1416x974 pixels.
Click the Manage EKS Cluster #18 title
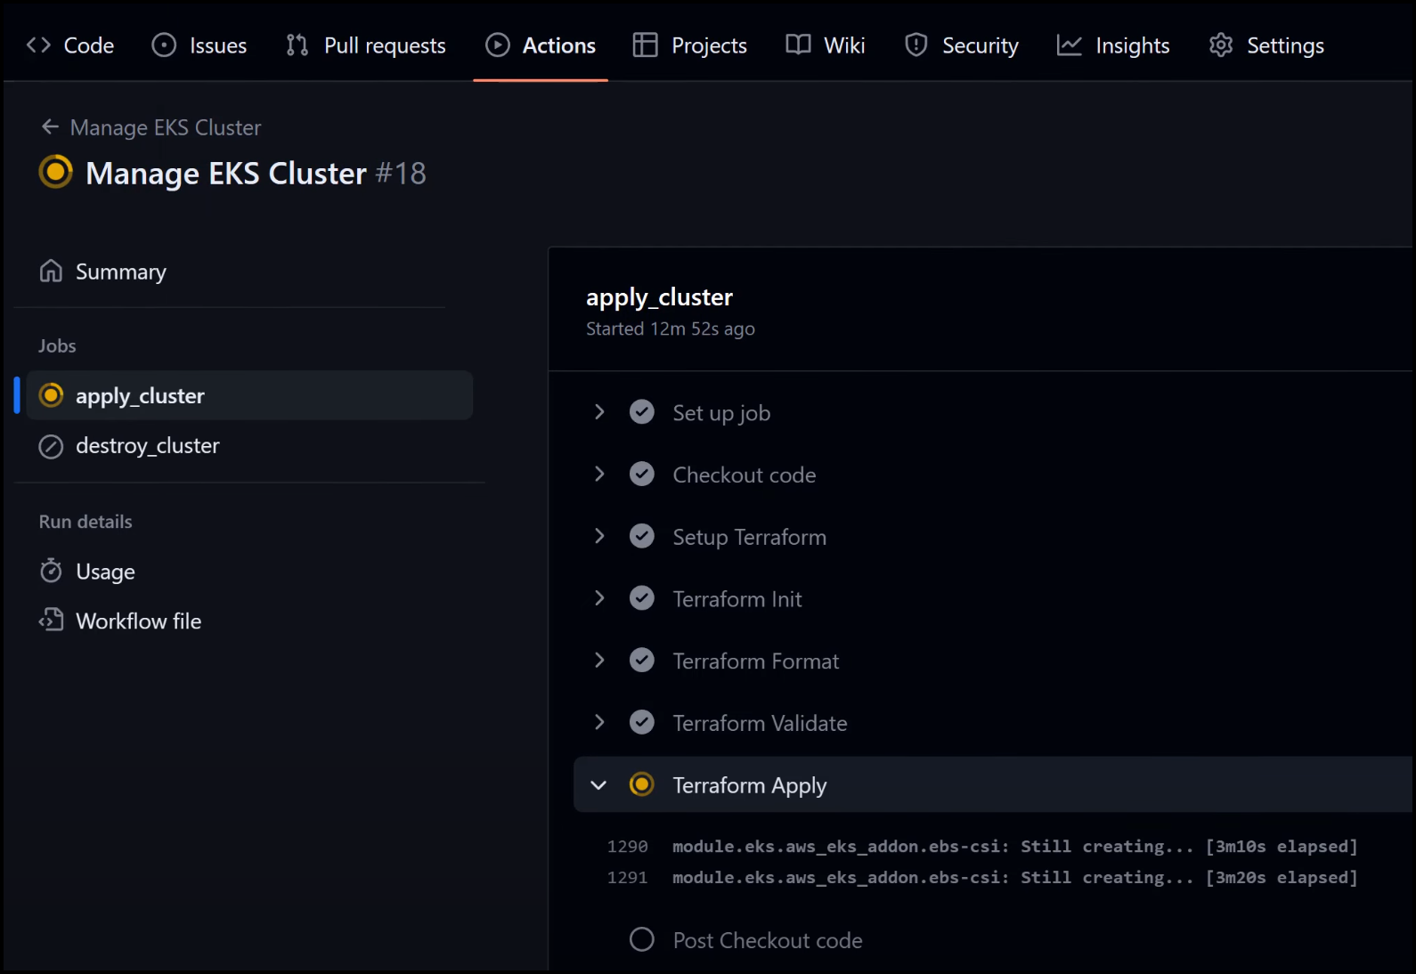[256, 173]
